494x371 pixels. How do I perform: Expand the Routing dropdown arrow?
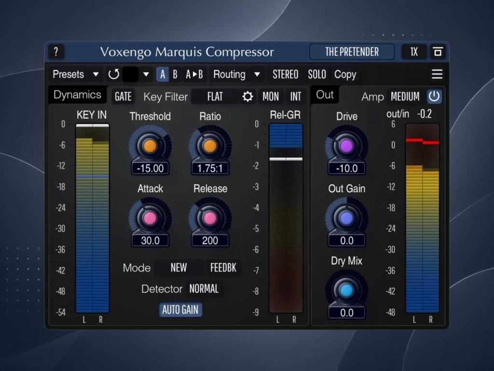pyautogui.click(x=257, y=74)
